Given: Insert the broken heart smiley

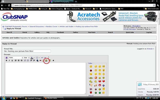Looking at the screenshot, I should [x=100, y=81].
